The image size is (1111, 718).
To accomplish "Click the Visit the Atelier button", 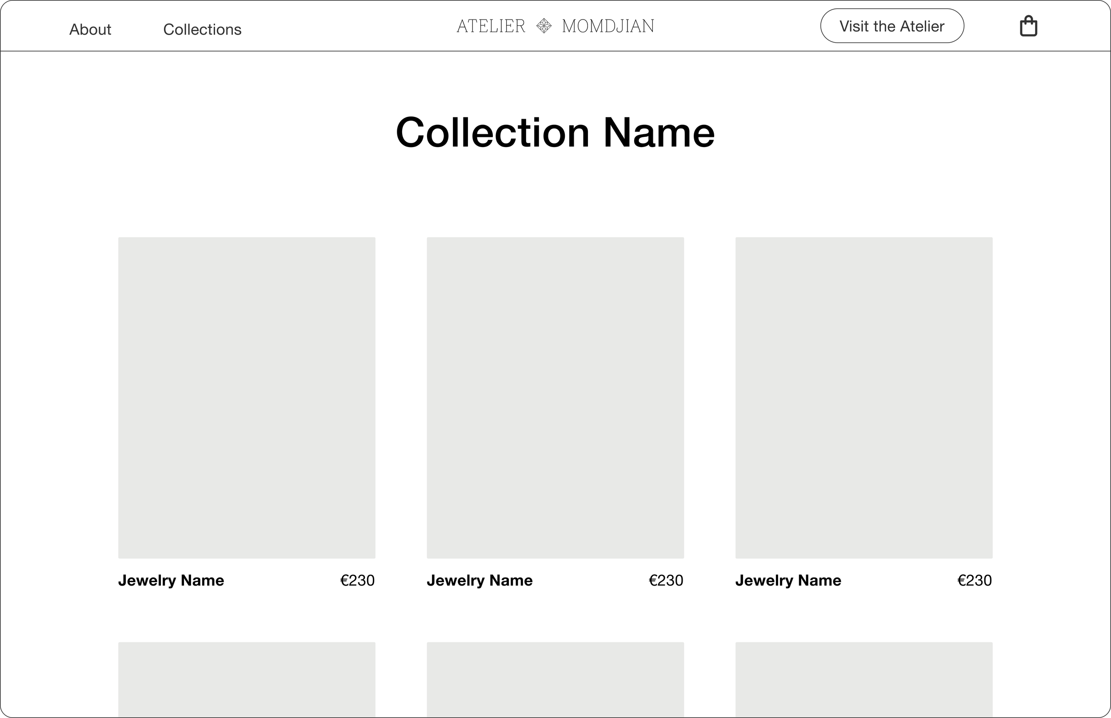I will pyautogui.click(x=892, y=26).
